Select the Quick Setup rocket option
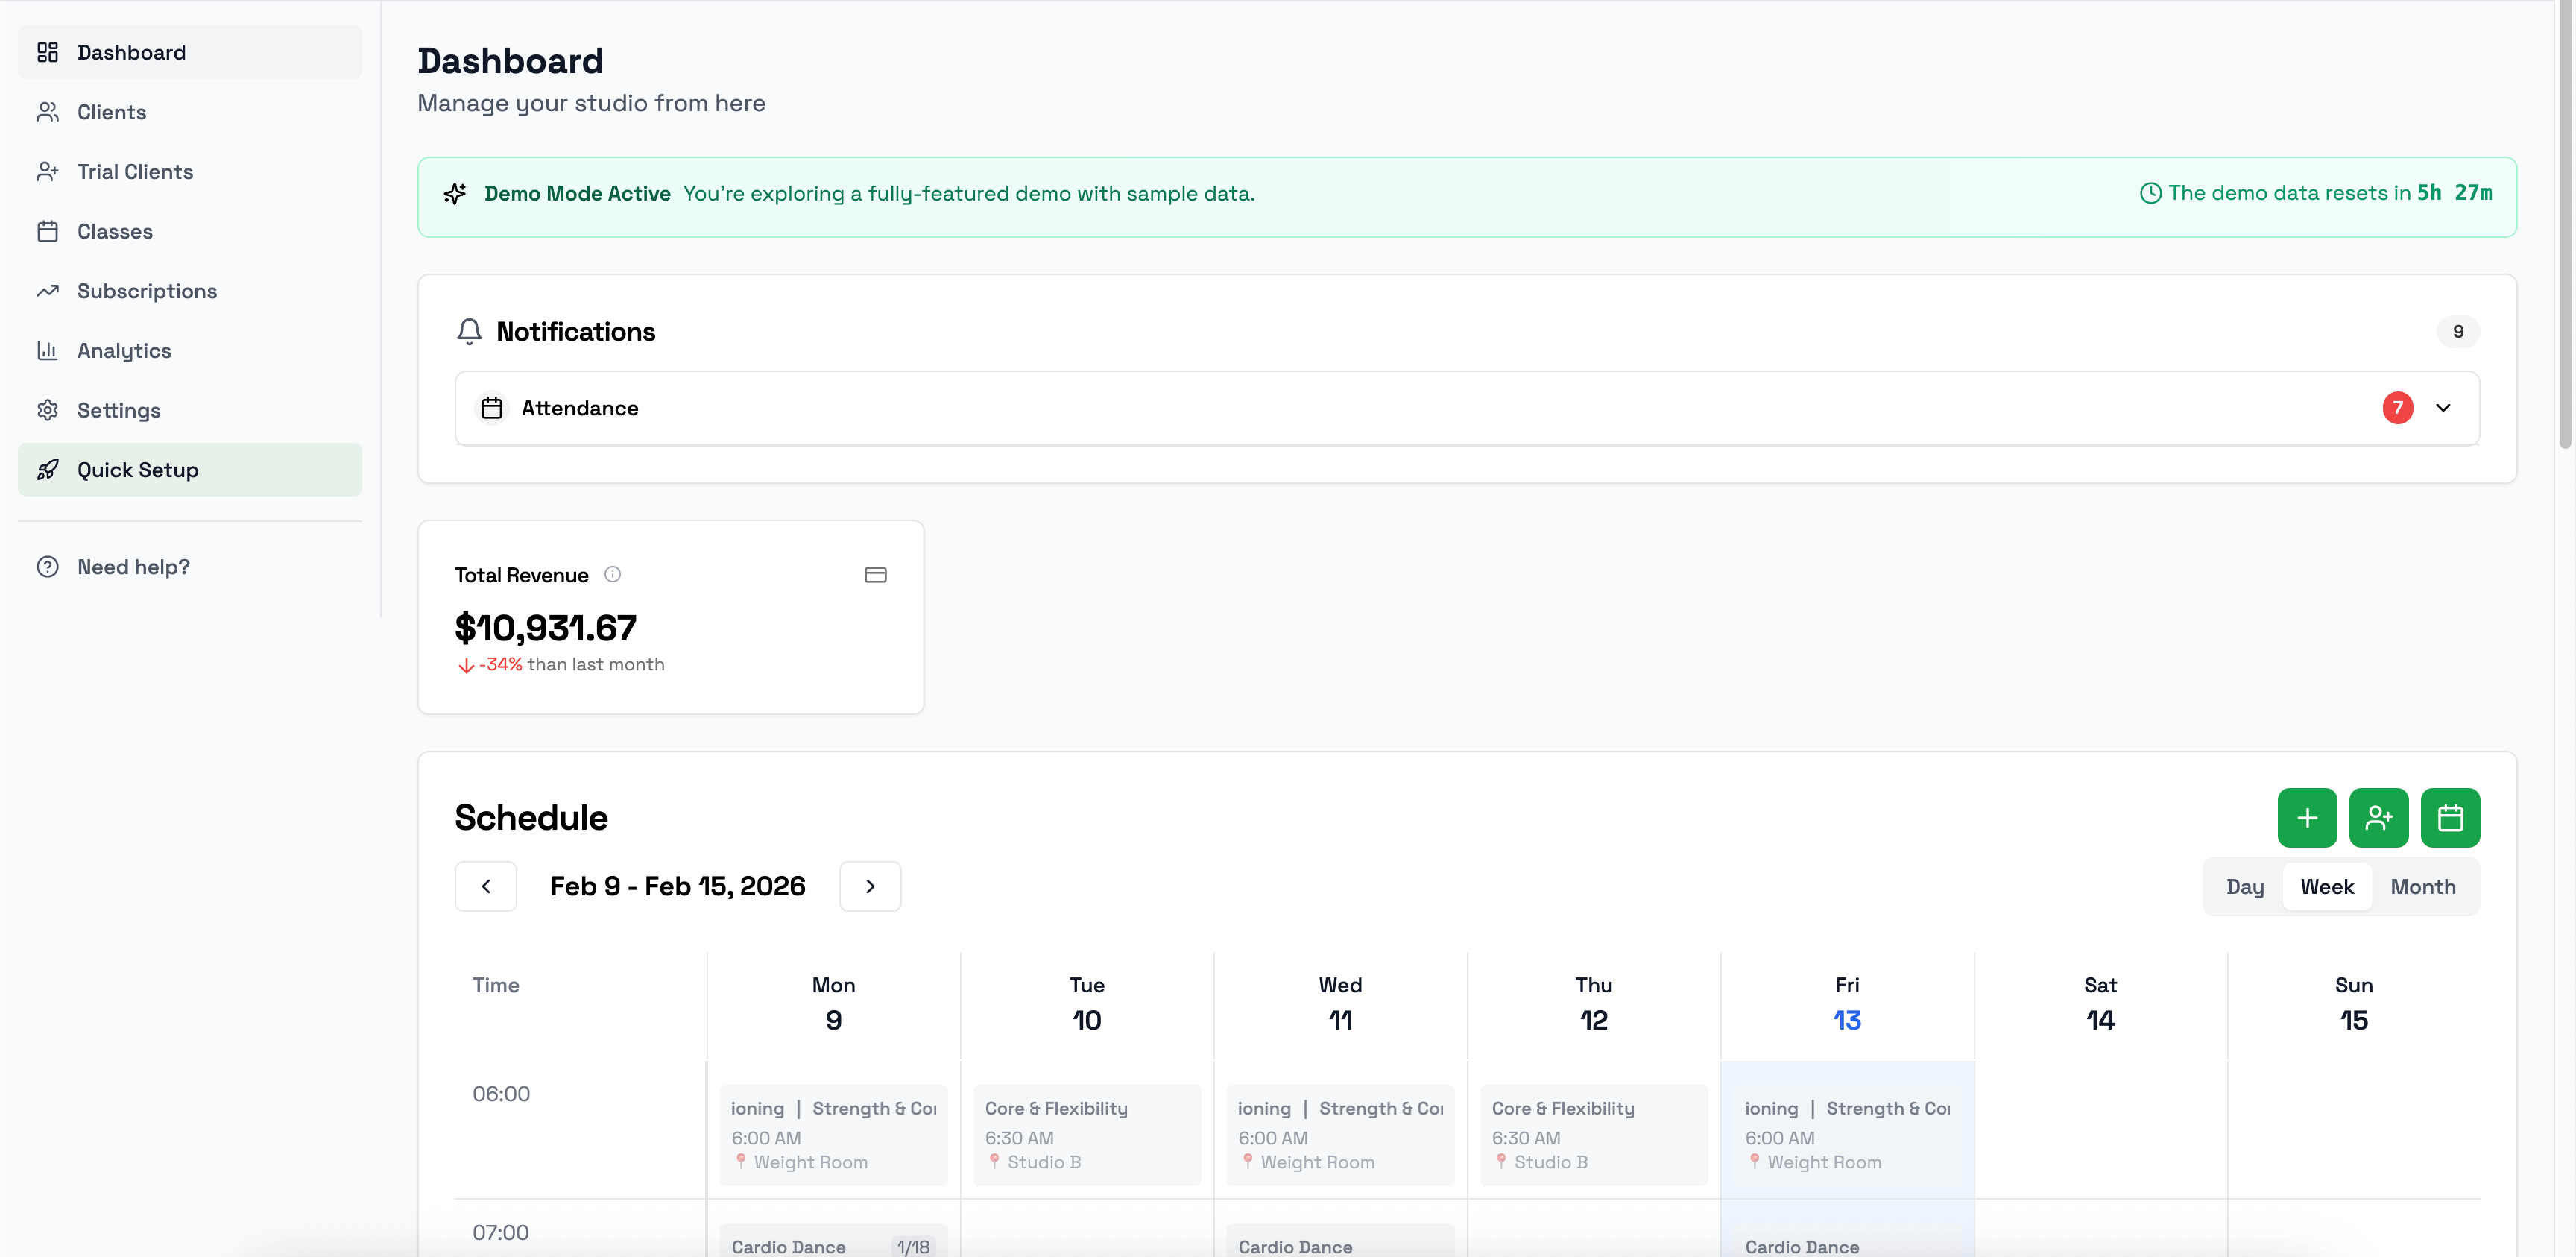Image resolution: width=2576 pixels, height=1257 pixels. 137,469
